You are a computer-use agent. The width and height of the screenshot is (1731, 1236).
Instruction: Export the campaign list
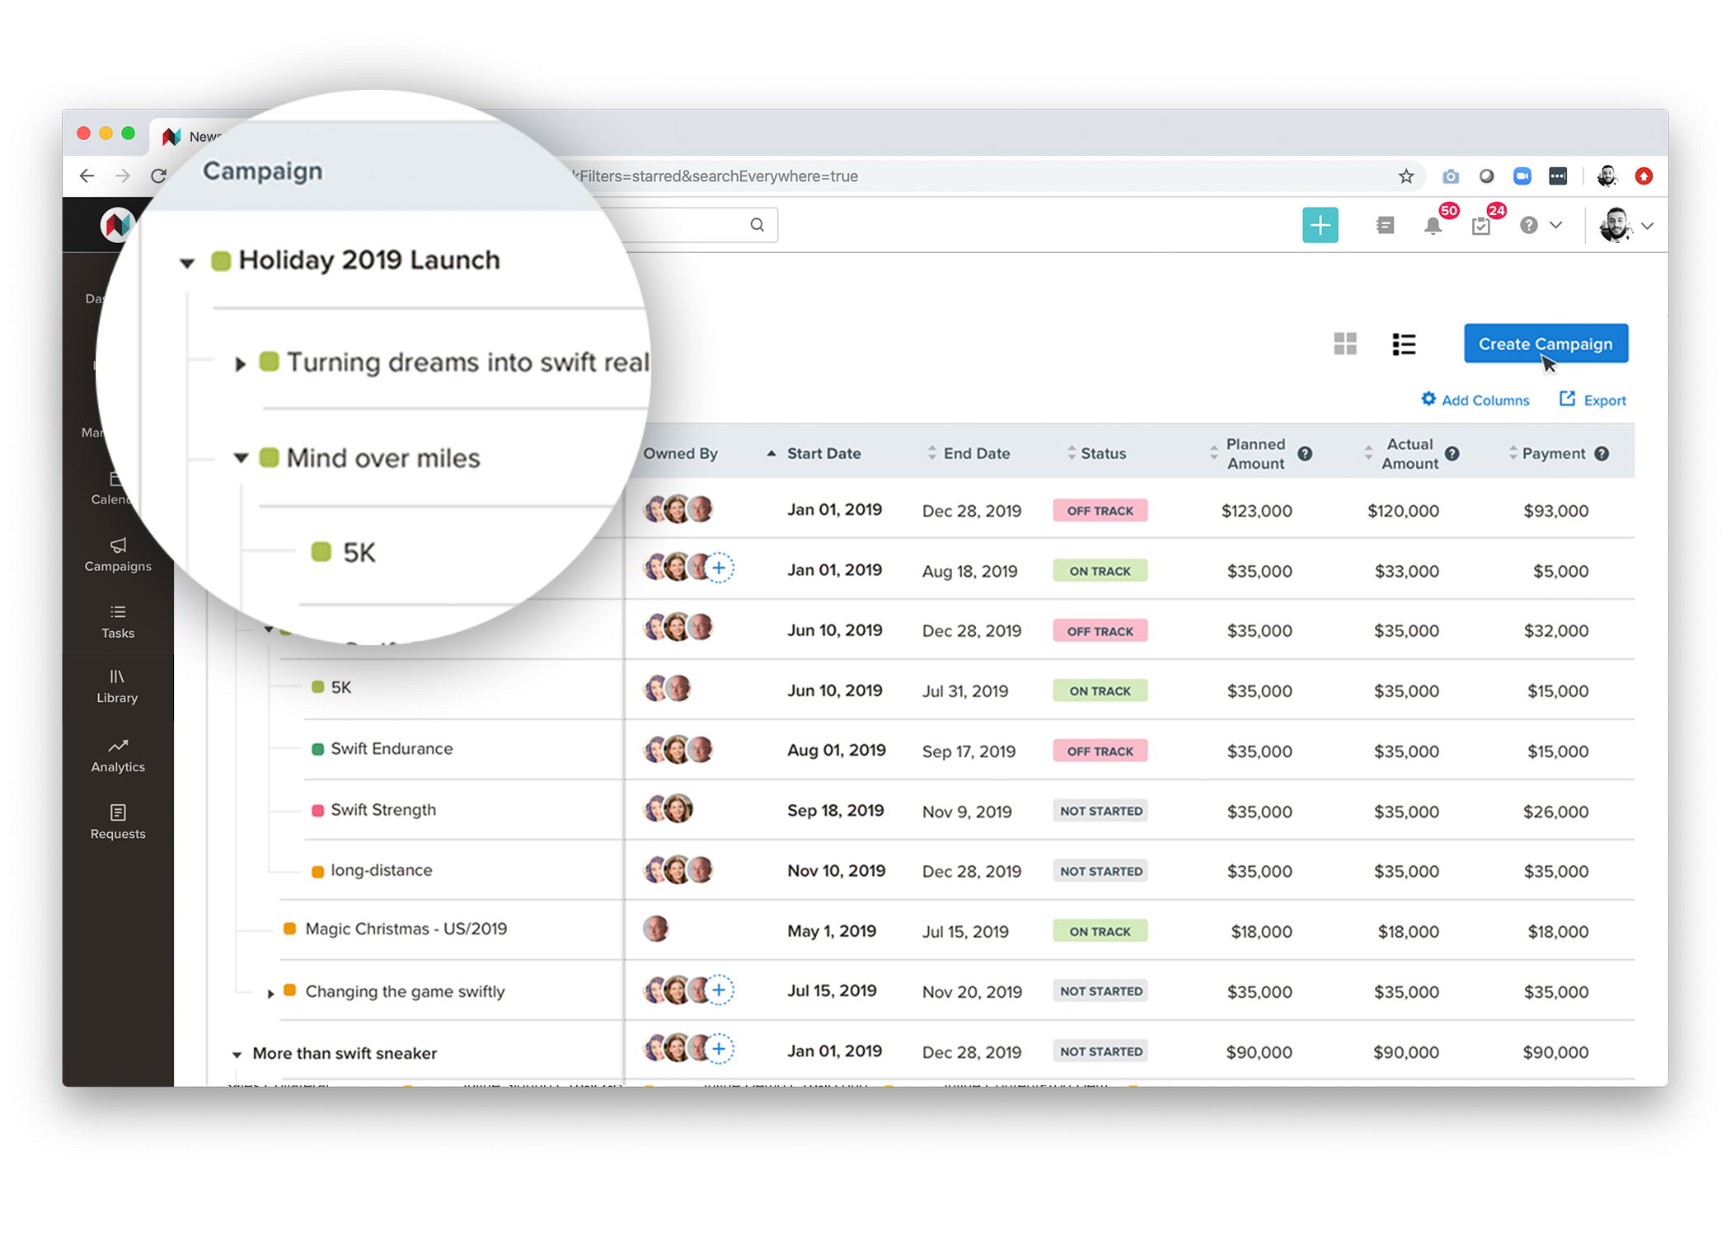pyautogui.click(x=1593, y=400)
